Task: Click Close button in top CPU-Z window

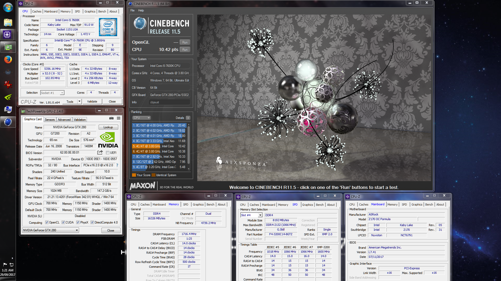Action: click(x=112, y=101)
